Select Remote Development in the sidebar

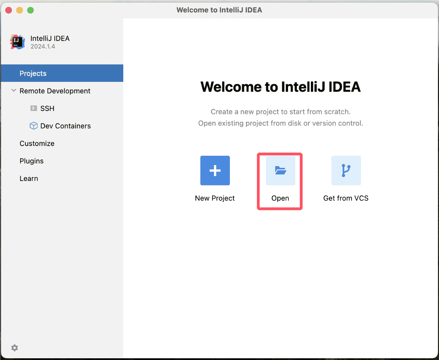(55, 91)
